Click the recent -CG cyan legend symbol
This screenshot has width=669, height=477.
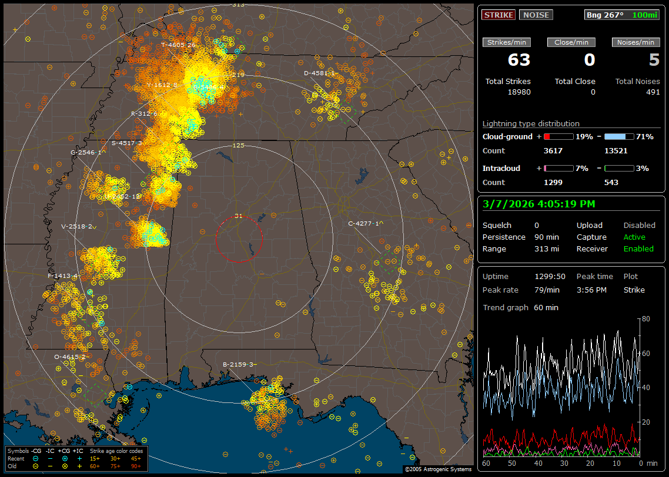pyautogui.click(x=35, y=458)
